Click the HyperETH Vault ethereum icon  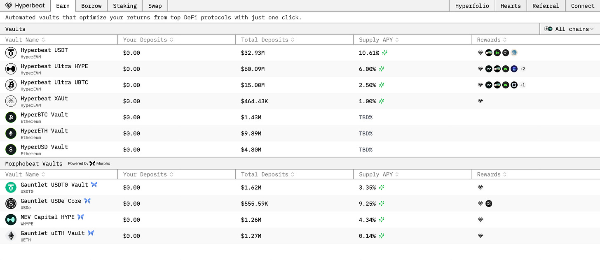tap(11, 133)
